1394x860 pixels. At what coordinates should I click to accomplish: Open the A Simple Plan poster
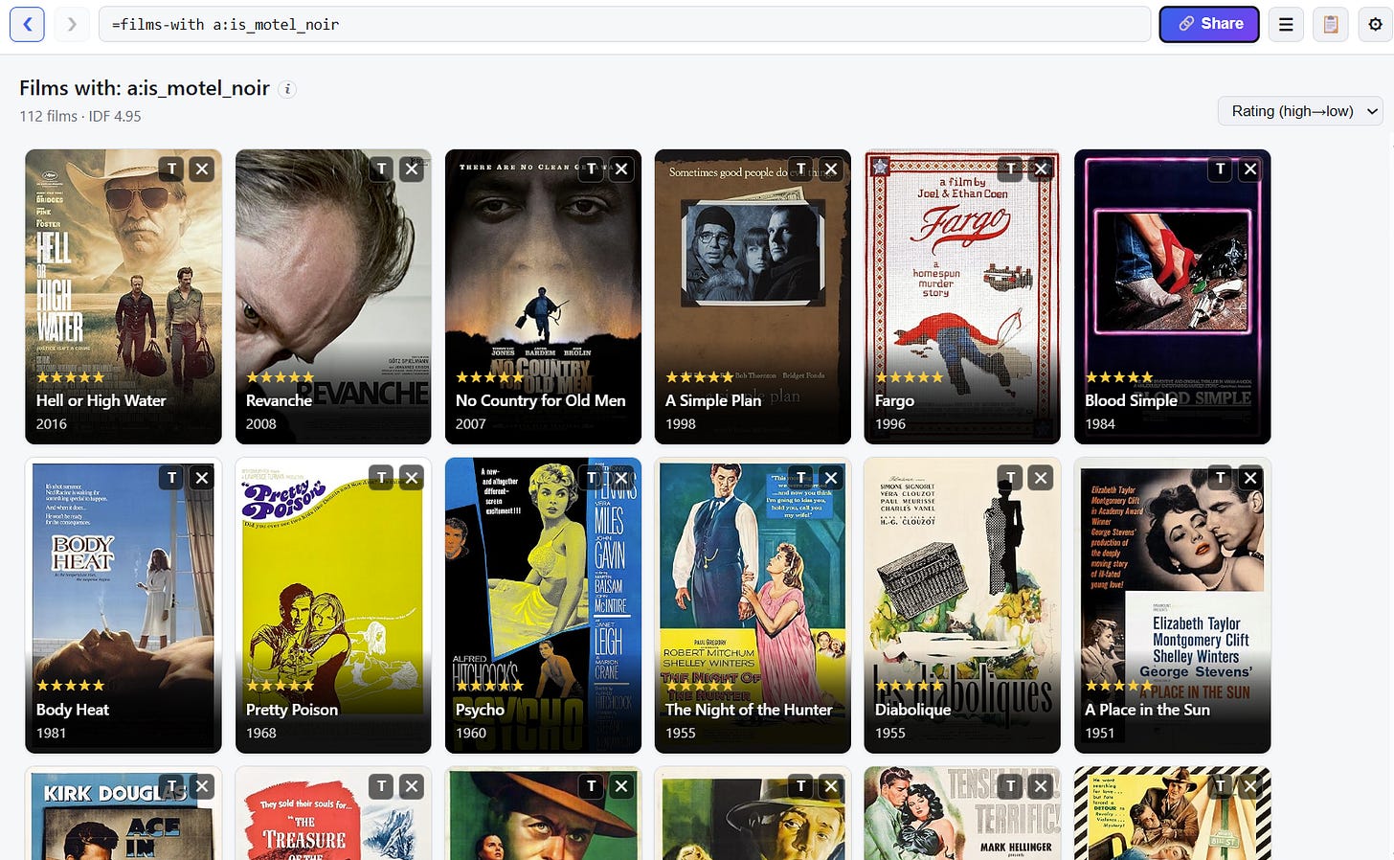pos(753,297)
